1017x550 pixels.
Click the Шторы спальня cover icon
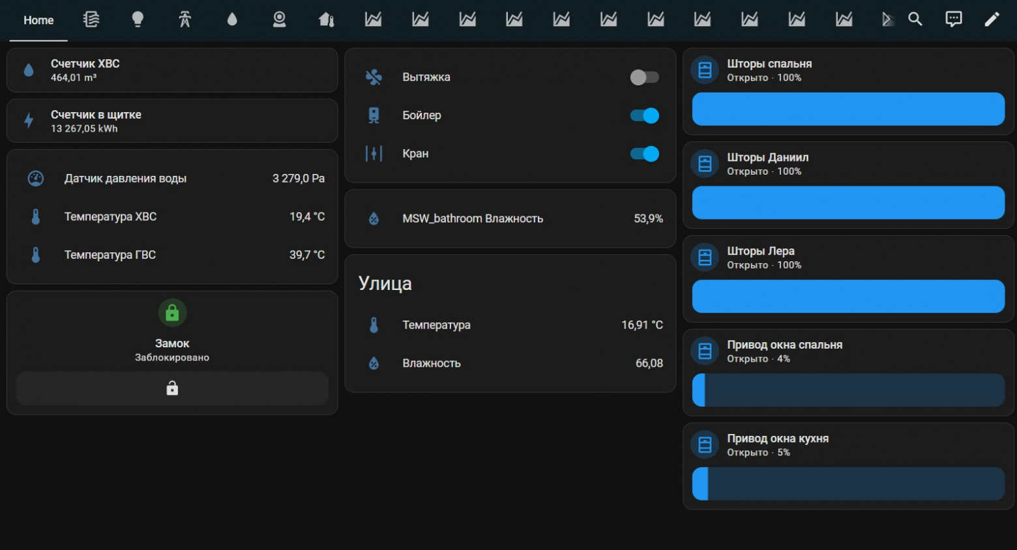tap(705, 70)
